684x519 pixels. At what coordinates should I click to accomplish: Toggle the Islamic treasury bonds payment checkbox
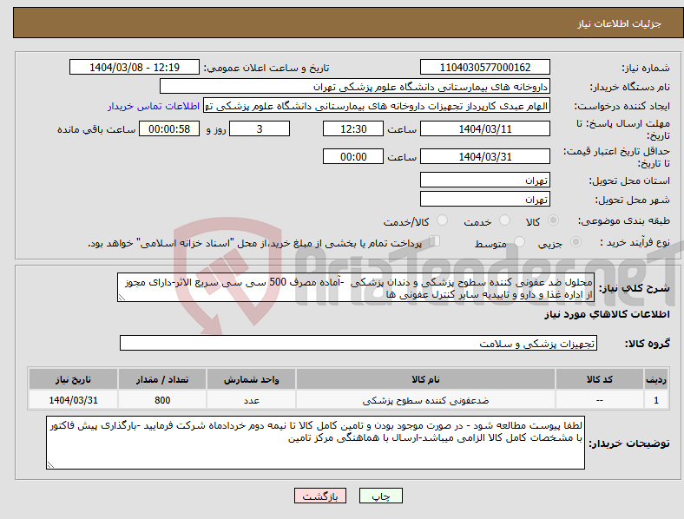coord(435,241)
